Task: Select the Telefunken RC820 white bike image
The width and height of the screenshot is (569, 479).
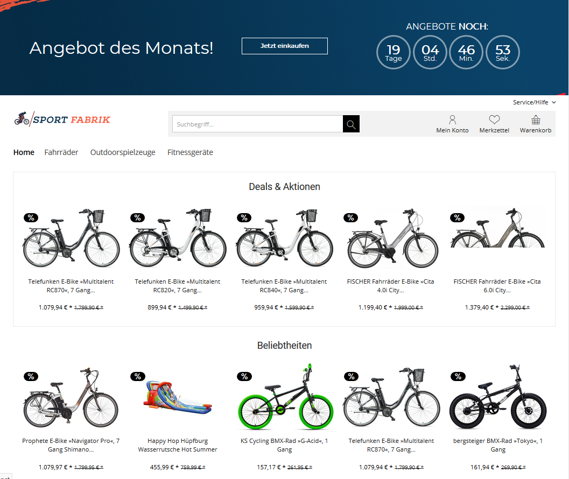Action: tap(178, 238)
